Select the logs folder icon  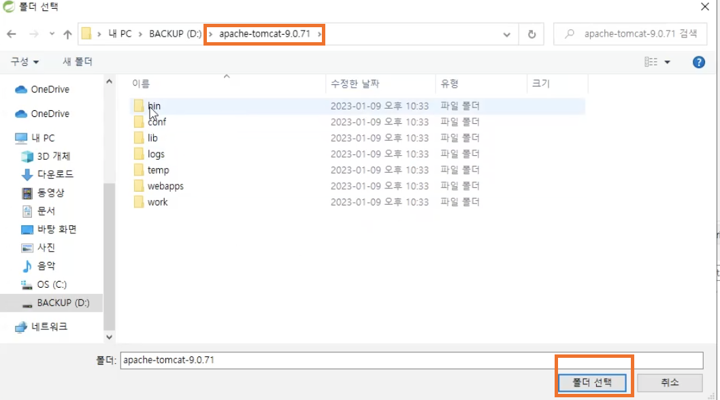point(139,154)
